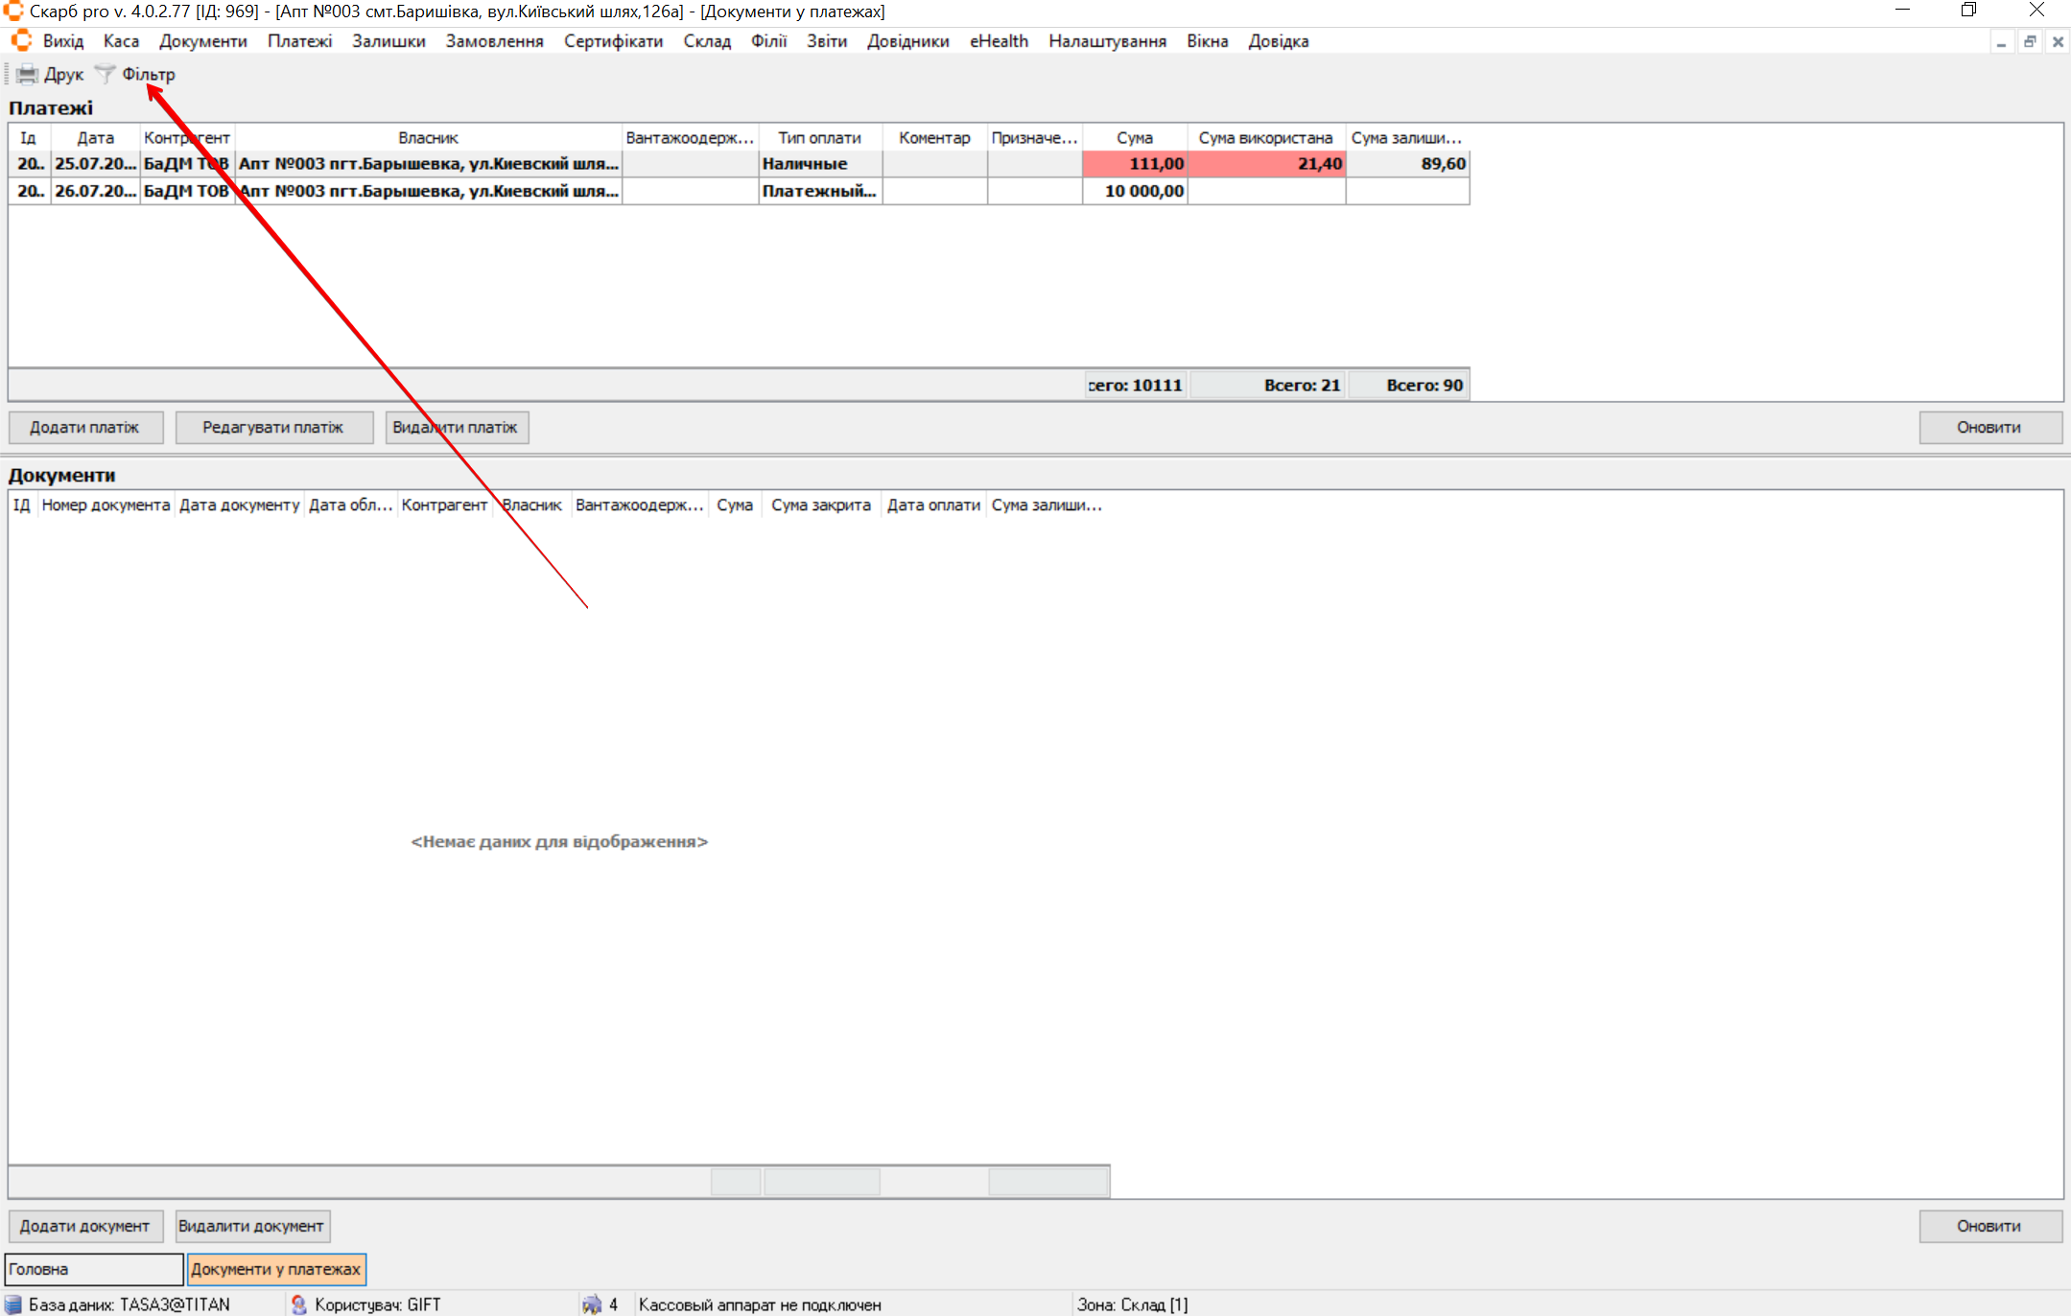Image resolution: width=2071 pixels, height=1316 pixels.
Task: Switch to the Головна tab
Action: point(93,1269)
